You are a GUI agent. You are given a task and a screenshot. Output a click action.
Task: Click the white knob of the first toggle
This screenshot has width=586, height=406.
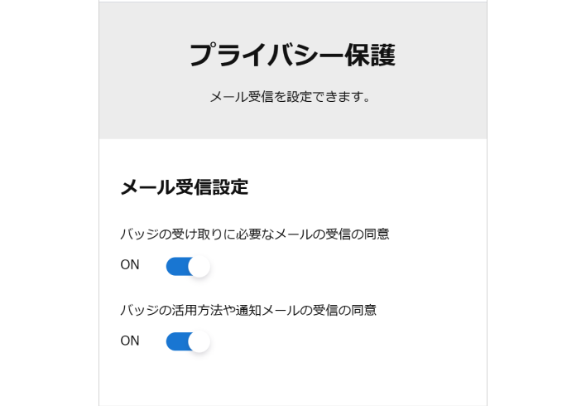pos(199,266)
